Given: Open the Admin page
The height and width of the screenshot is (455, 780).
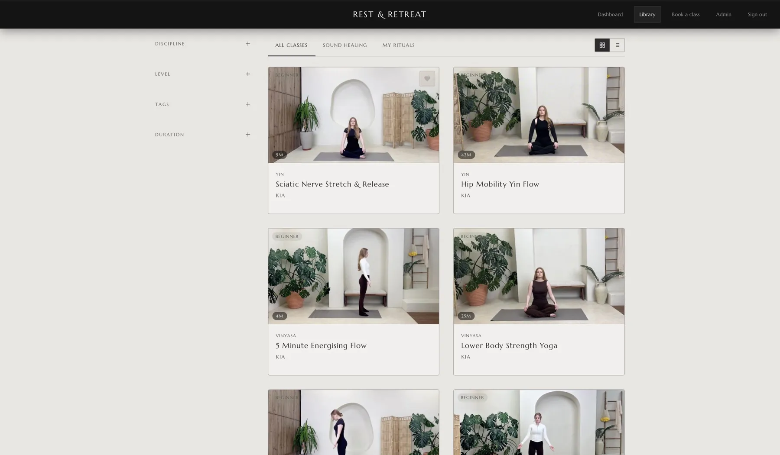Looking at the screenshot, I should click(723, 14).
